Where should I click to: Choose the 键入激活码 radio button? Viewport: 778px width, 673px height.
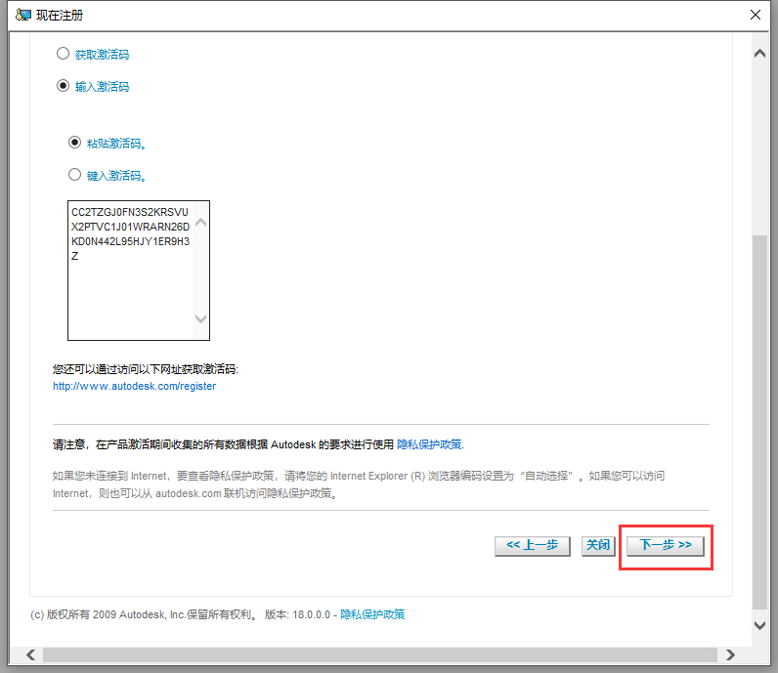click(x=74, y=175)
